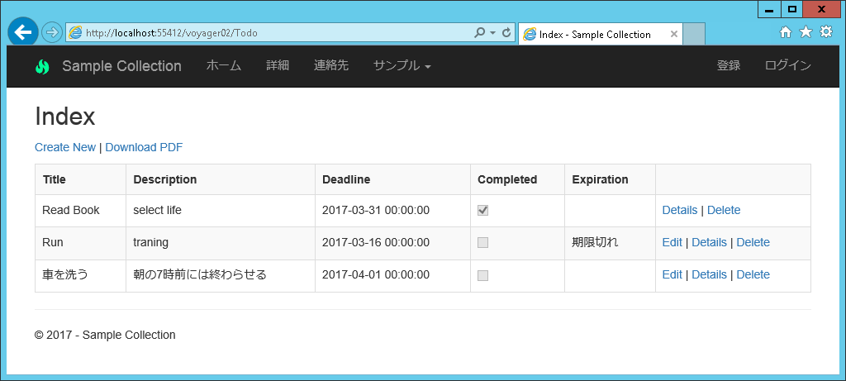Delete the Run todo
Viewport: 846px width, 381px height.
tap(753, 242)
